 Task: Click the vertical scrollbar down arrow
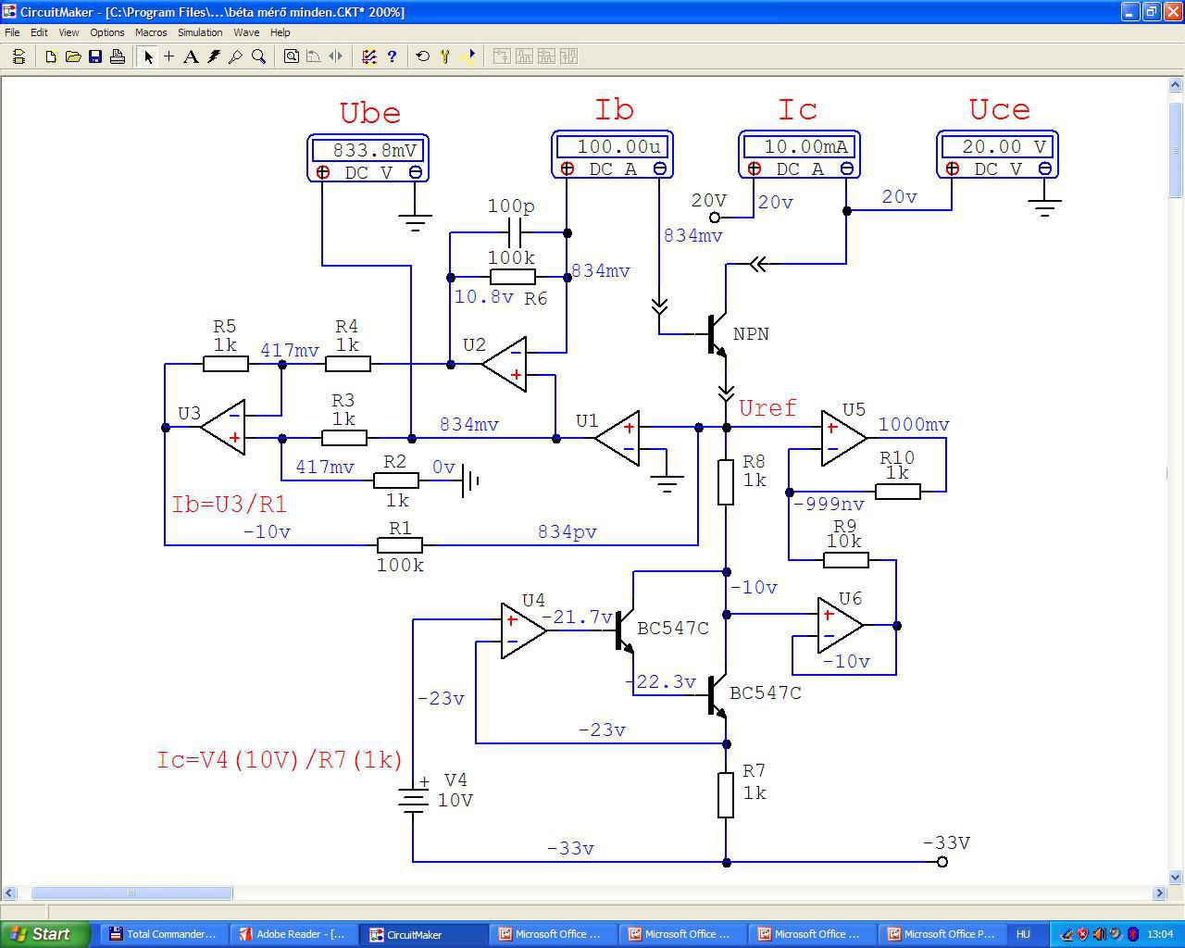tap(1176, 877)
